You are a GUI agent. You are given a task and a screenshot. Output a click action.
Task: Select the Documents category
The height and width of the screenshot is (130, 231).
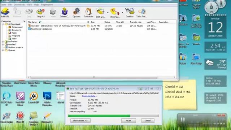pos(15,30)
